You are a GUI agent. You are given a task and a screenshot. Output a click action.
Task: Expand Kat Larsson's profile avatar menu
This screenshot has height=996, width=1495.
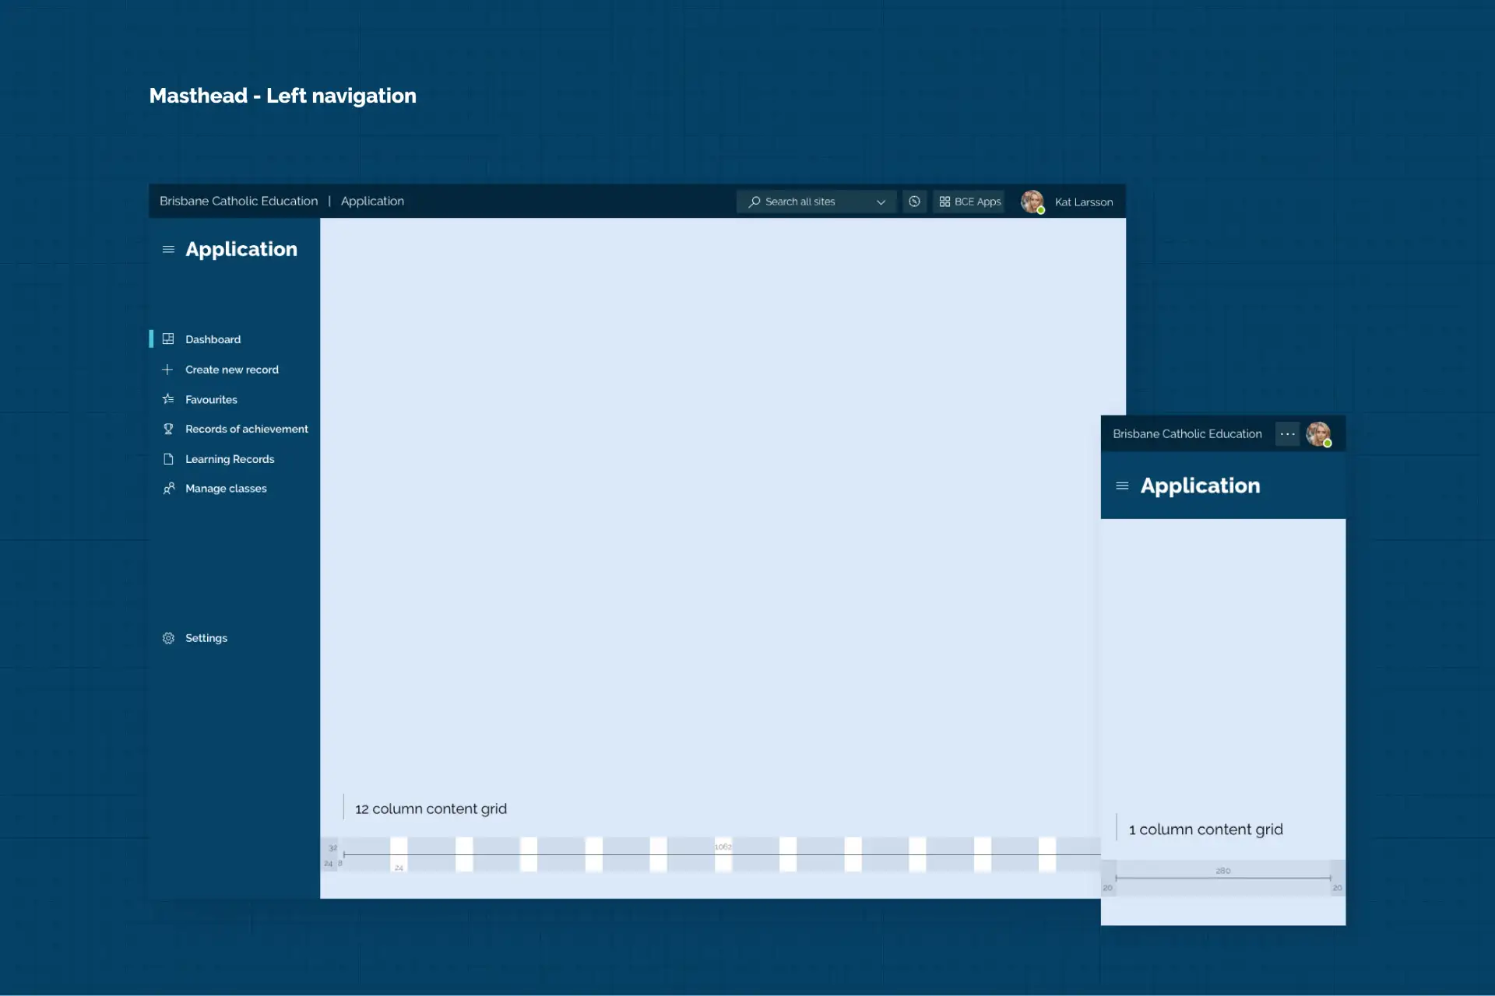pos(1032,201)
